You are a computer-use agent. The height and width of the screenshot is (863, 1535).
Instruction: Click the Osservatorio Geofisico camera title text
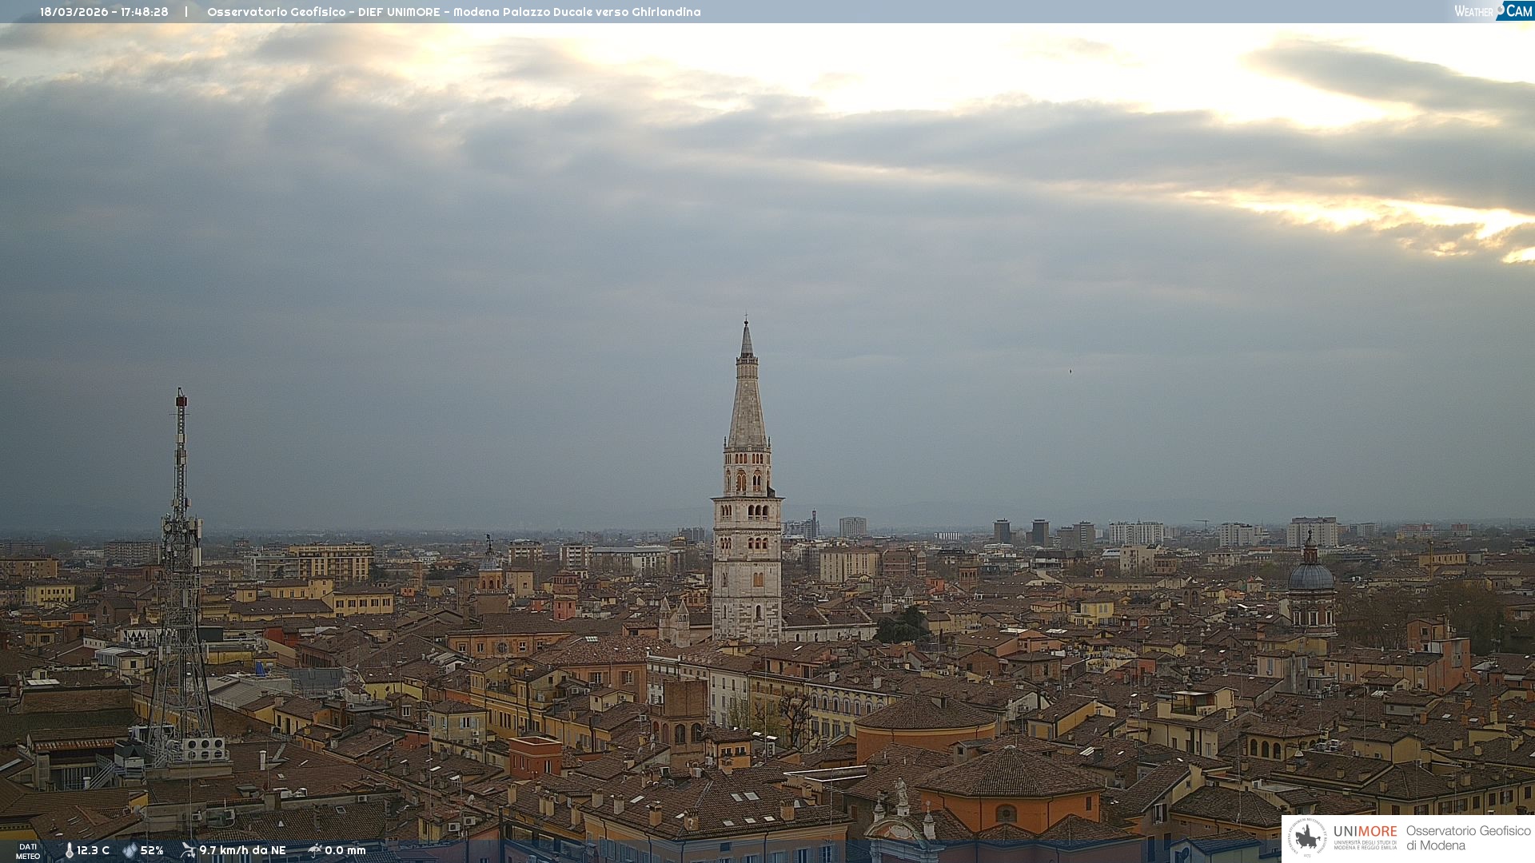tap(453, 12)
